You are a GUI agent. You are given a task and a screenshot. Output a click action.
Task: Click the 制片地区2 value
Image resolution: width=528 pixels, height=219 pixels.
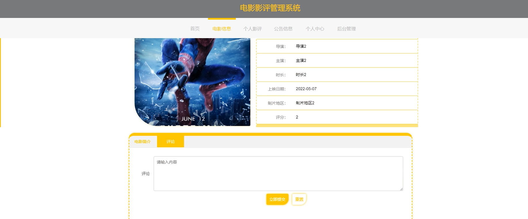305,103
